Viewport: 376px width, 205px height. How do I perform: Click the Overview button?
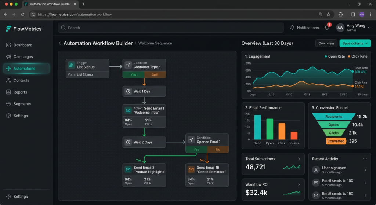click(326, 43)
